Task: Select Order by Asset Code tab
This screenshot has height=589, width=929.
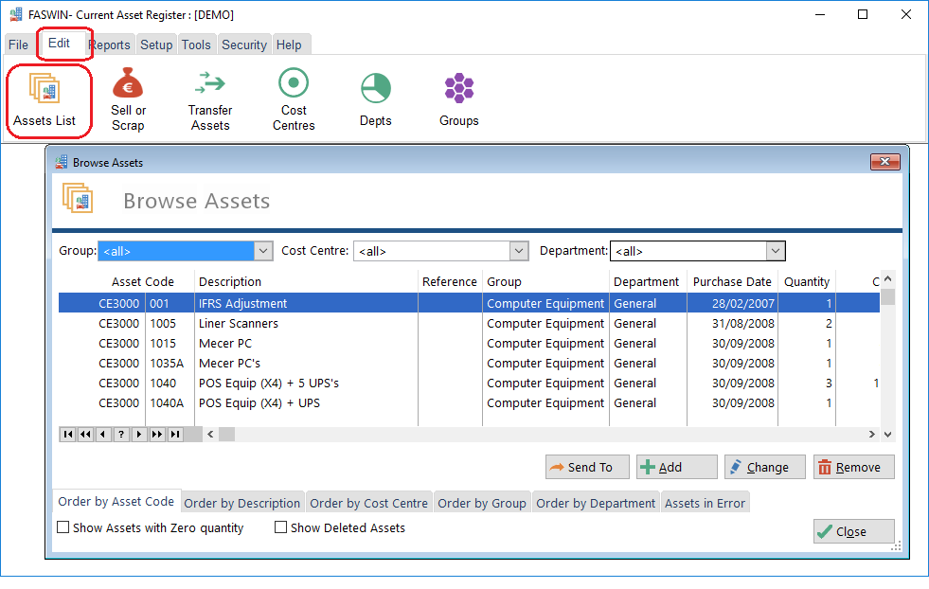Action: [x=116, y=502]
